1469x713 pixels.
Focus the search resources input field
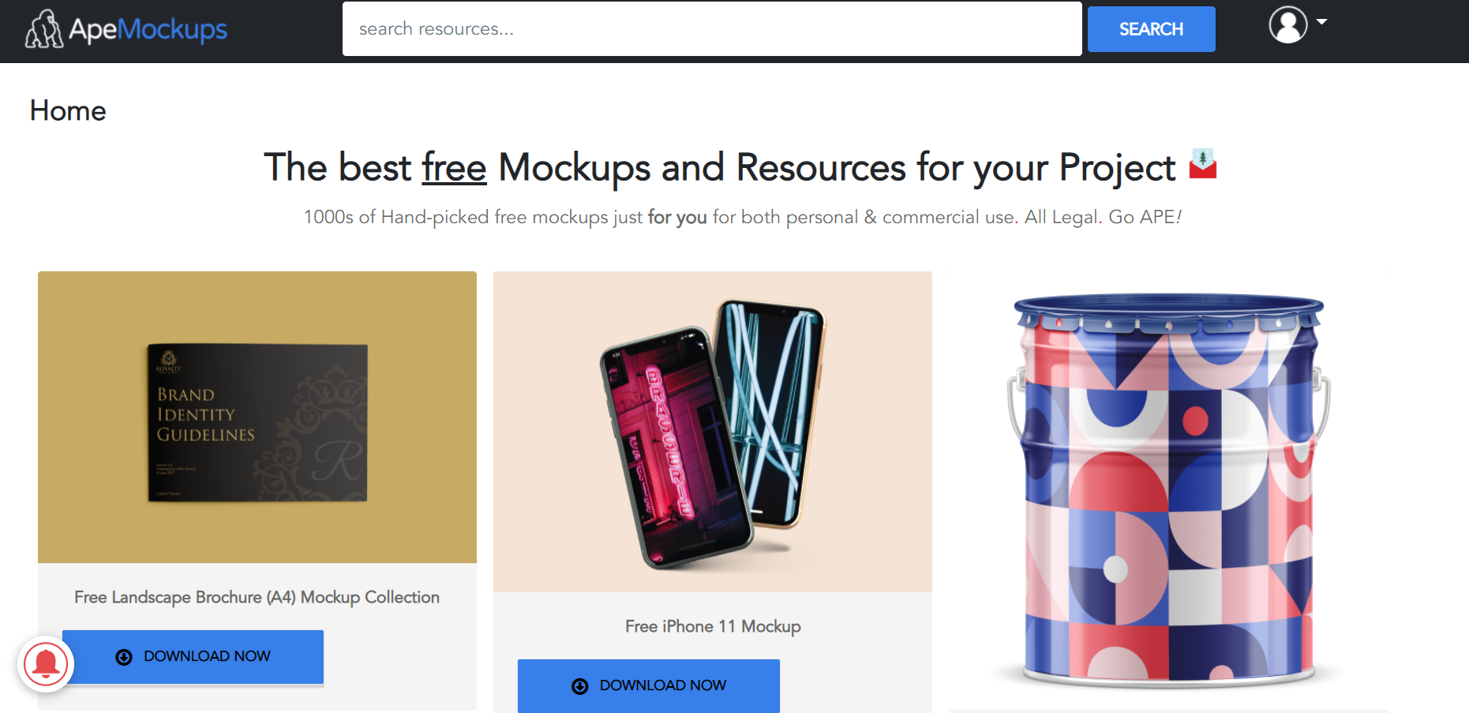[712, 28]
